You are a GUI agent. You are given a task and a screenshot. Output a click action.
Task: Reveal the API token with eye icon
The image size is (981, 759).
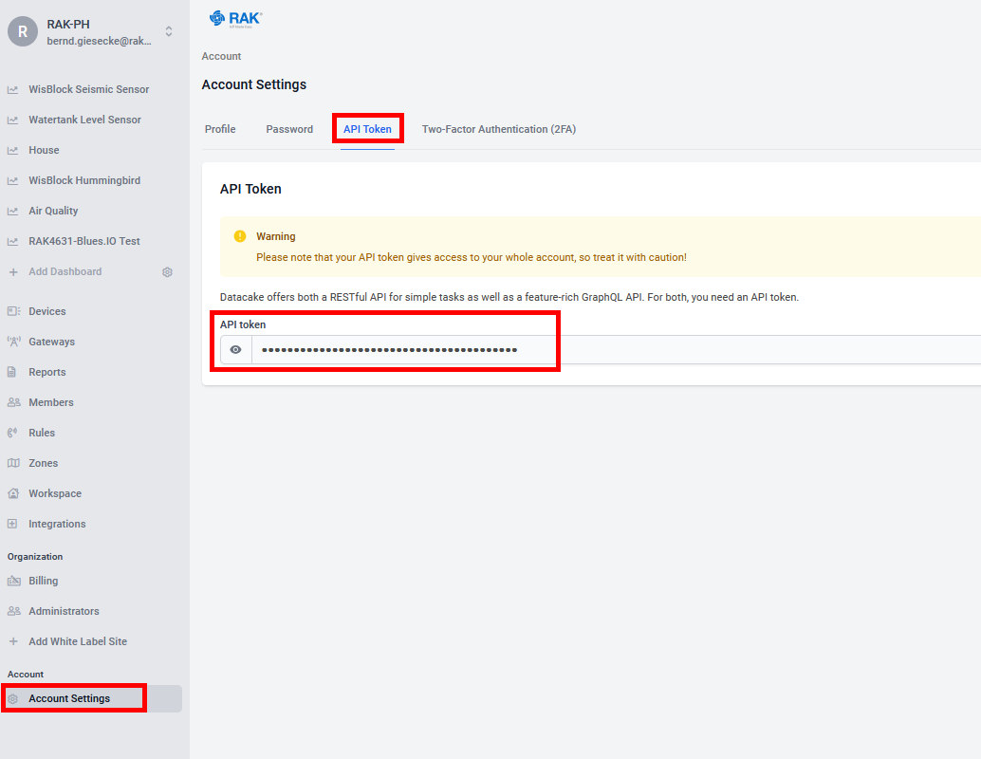(236, 350)
